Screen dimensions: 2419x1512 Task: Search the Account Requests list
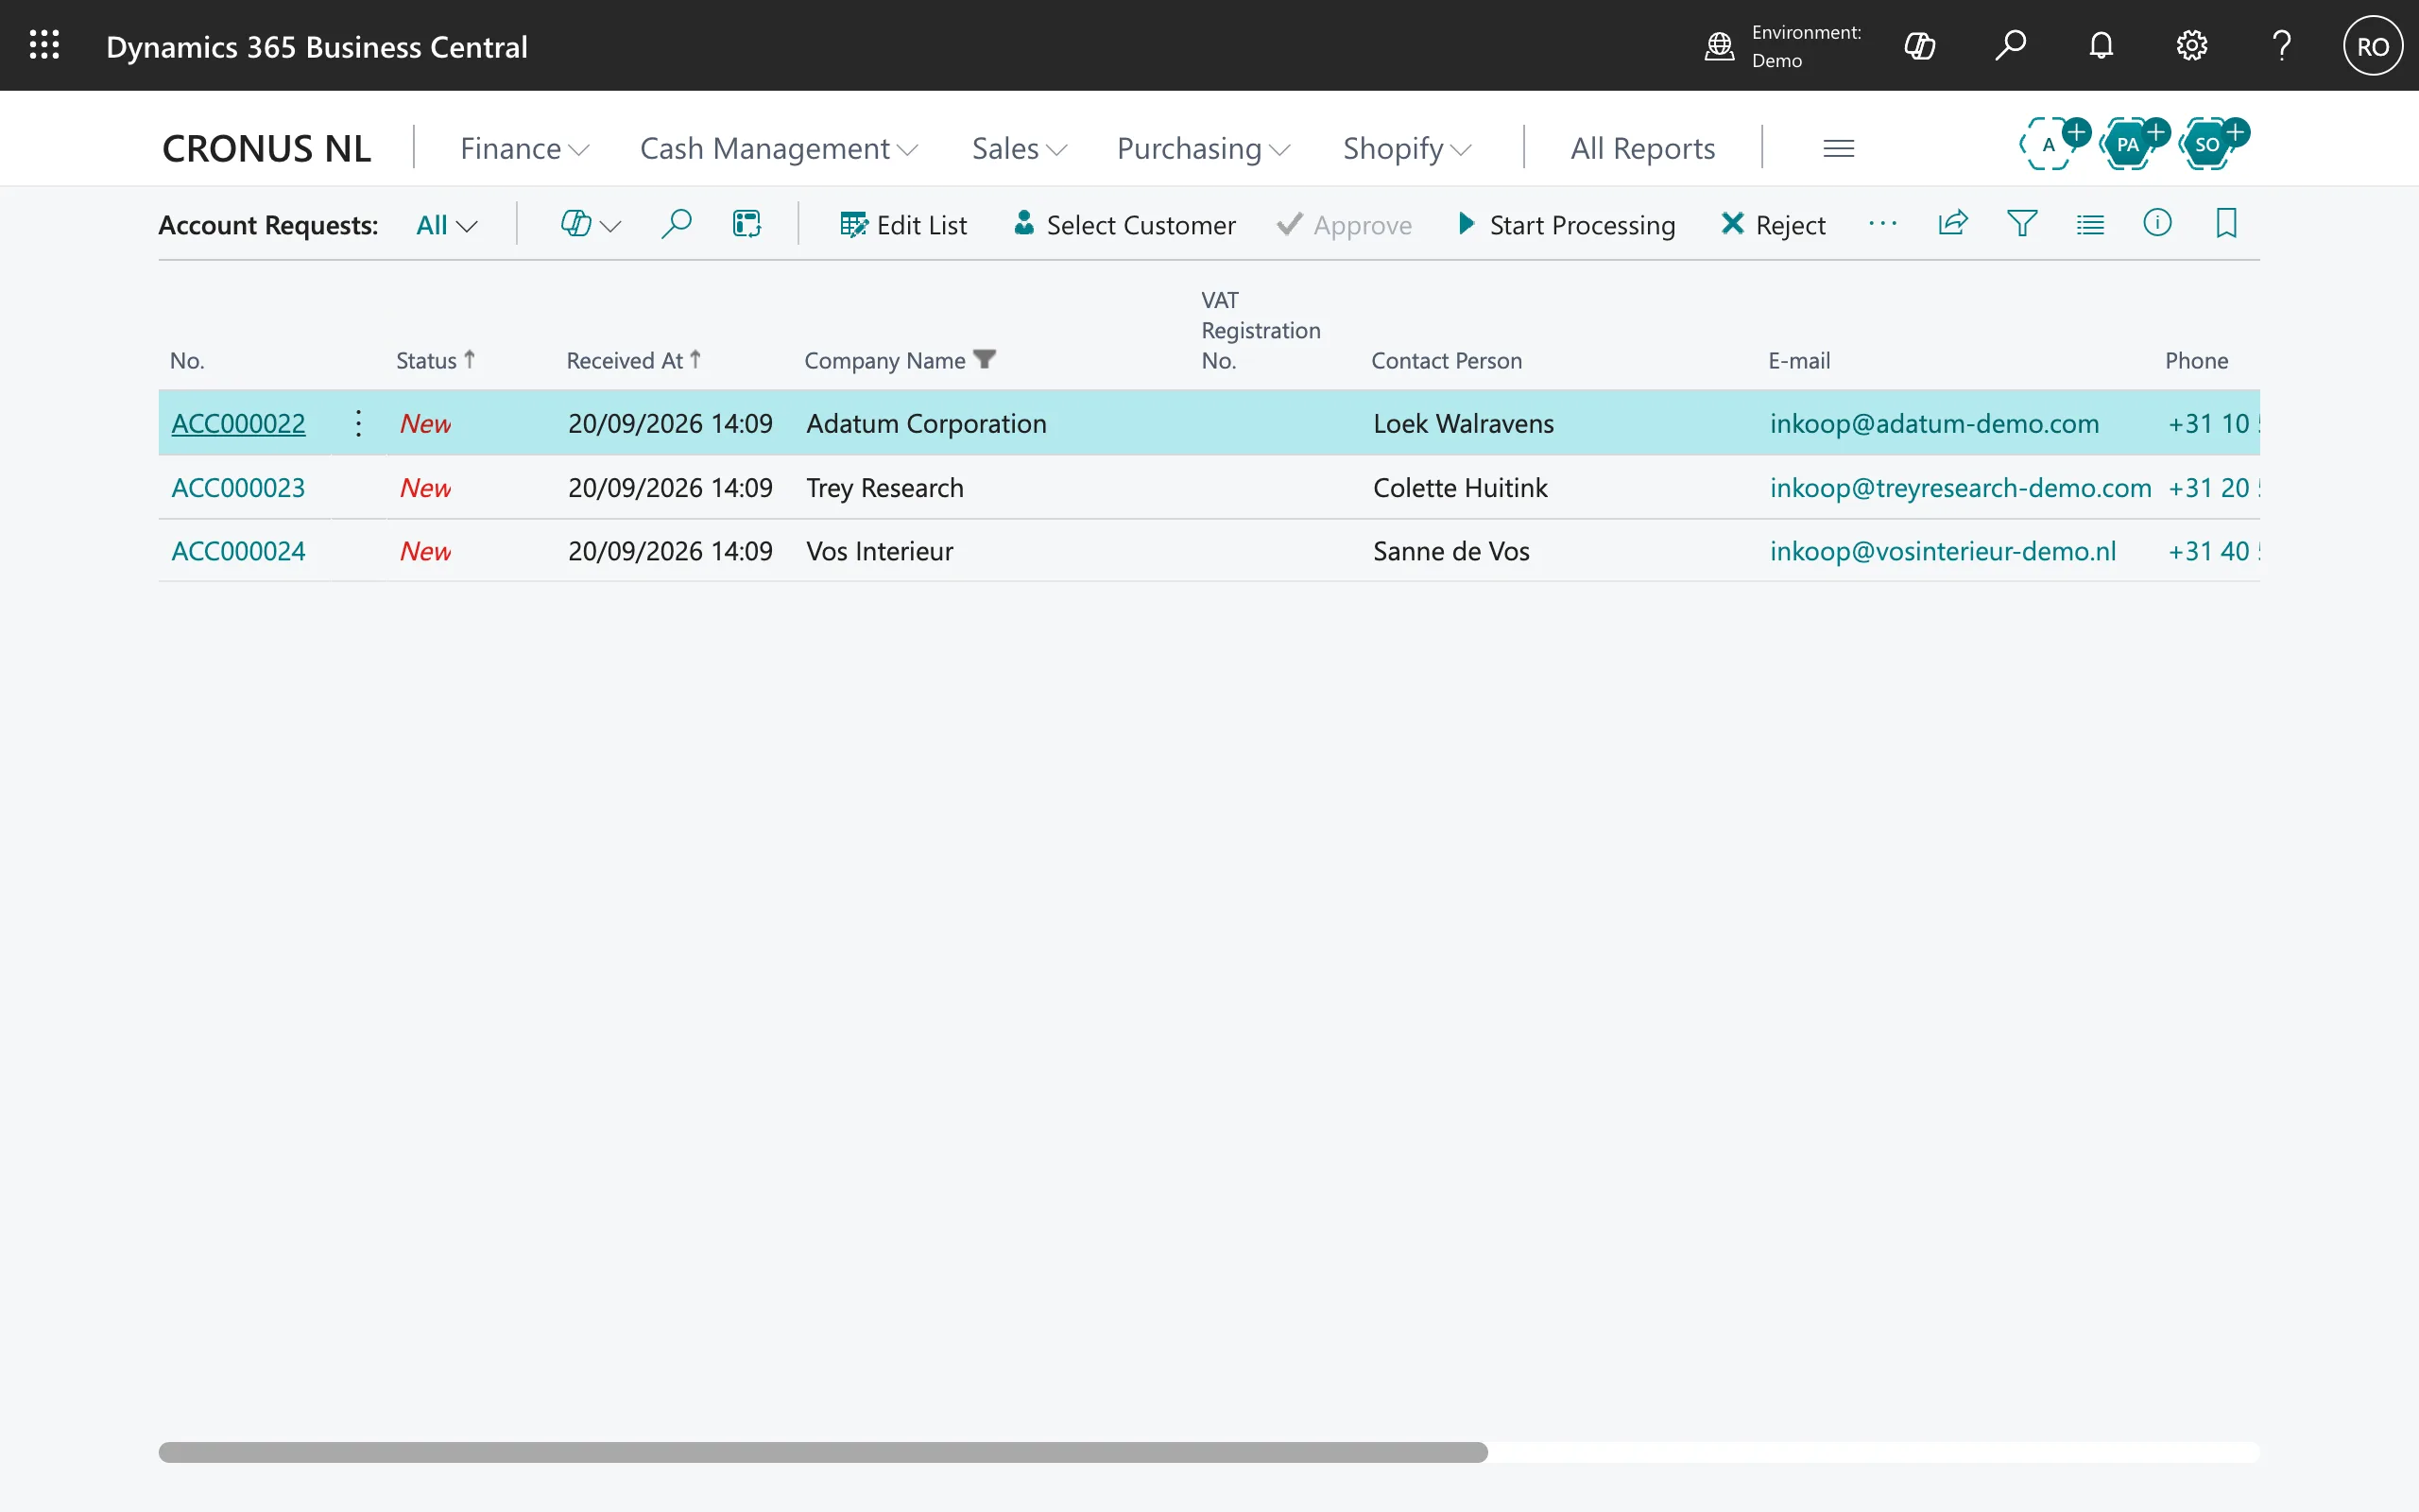coord(677,224)
